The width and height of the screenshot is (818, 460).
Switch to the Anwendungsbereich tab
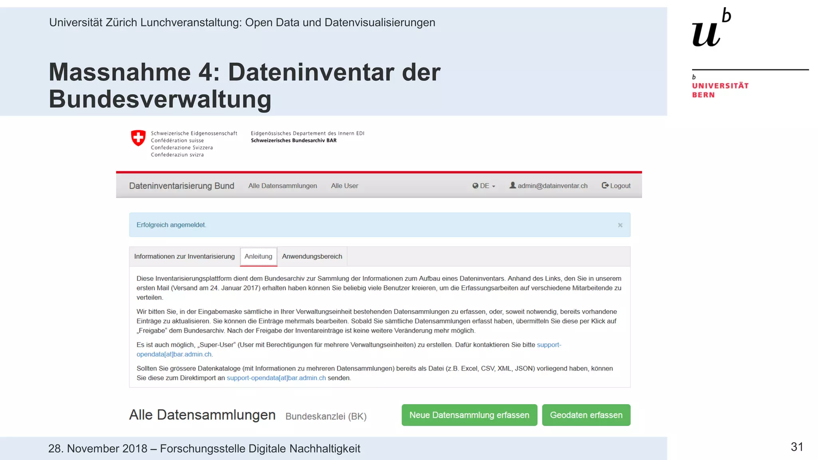[x=312, y=256]
